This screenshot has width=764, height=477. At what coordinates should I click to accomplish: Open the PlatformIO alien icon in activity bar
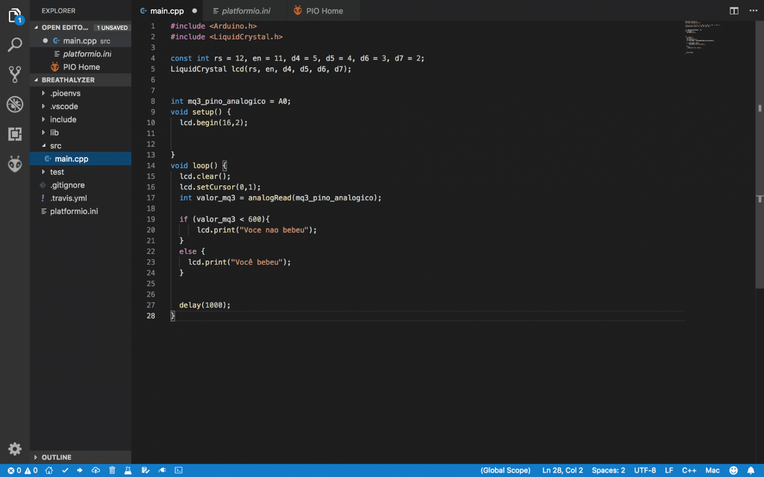[15, 164]
